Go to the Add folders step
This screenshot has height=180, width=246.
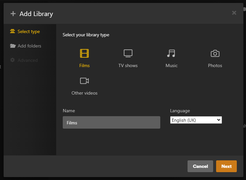pyautogui.click(x=26, y=46)
